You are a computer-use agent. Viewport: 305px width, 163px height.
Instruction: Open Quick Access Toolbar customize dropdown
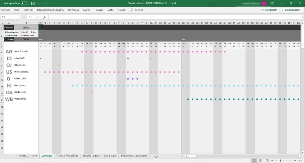point(53,3)
